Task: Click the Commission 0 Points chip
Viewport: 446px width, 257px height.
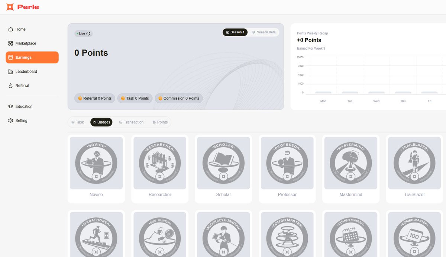Action: tap(179, 98)
